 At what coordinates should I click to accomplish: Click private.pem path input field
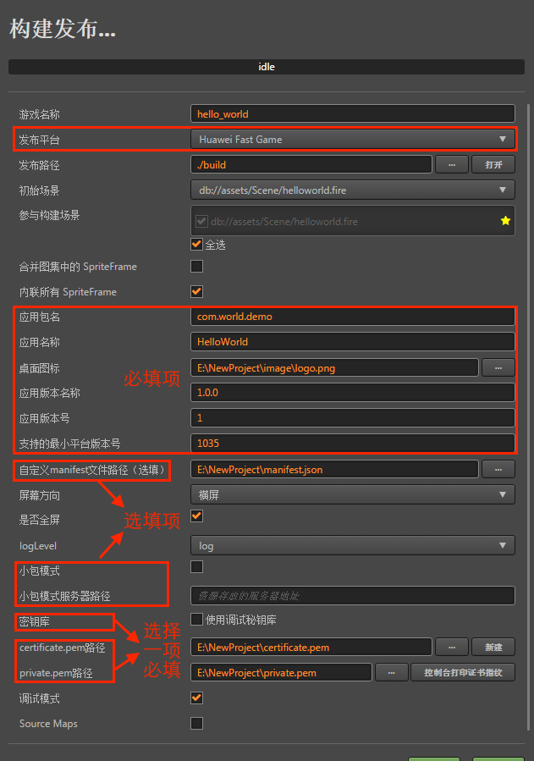(x=281, y=673)
